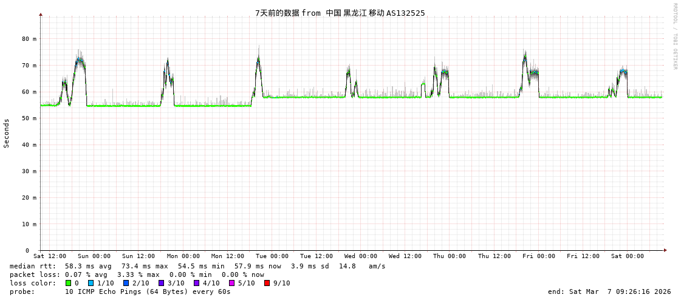This screenshot has width=681, height=300.
Task: Click the '57.9 ms now' value
Action: tap(258, 266)
